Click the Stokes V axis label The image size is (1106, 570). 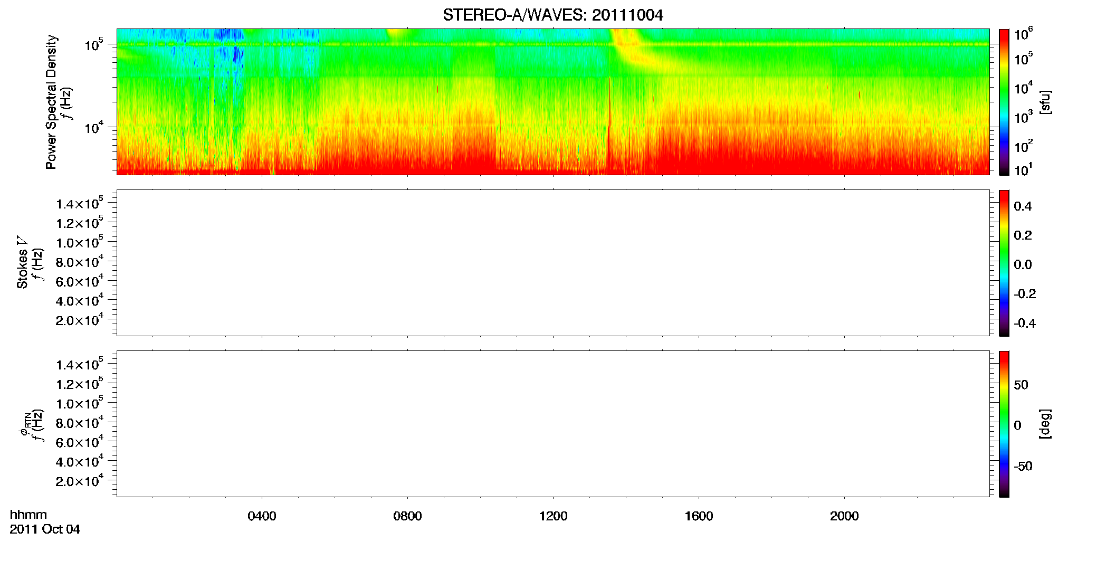point(22,262)
